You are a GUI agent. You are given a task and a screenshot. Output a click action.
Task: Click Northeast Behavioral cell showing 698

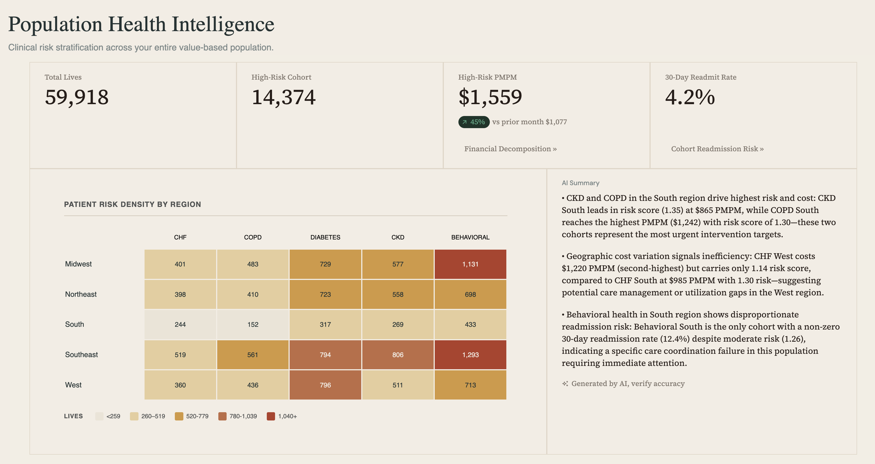(x=471, y=294)
